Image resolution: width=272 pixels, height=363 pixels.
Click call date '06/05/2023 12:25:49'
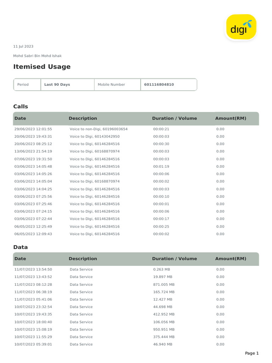click(x=33, y=227)
